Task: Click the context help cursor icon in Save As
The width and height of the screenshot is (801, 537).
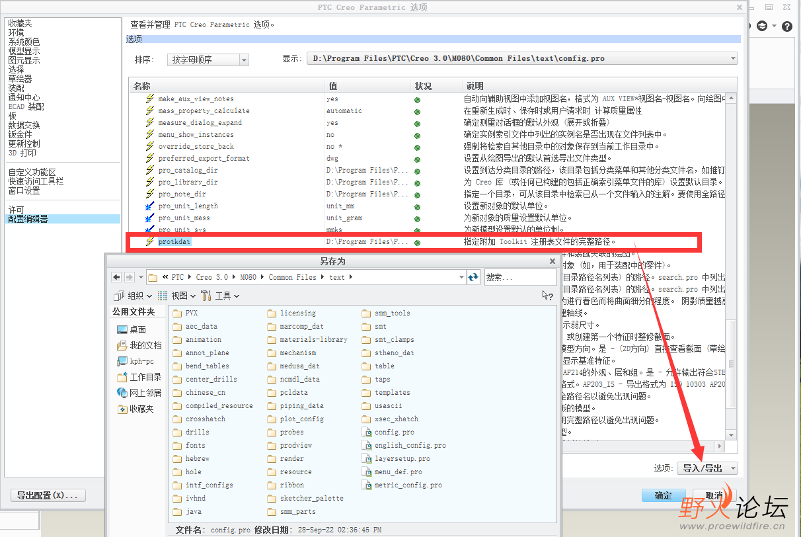Action: tap(547, 296)
